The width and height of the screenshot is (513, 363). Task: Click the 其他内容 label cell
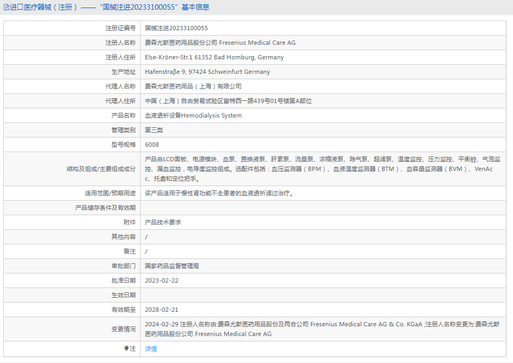72,237
